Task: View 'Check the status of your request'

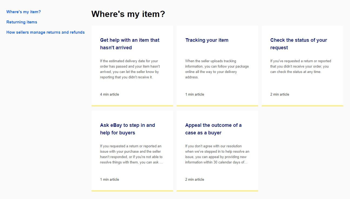Action: click(299, 44)
